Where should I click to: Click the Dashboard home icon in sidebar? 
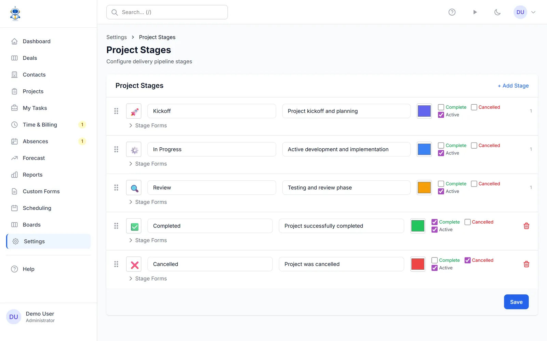point(14,41)
